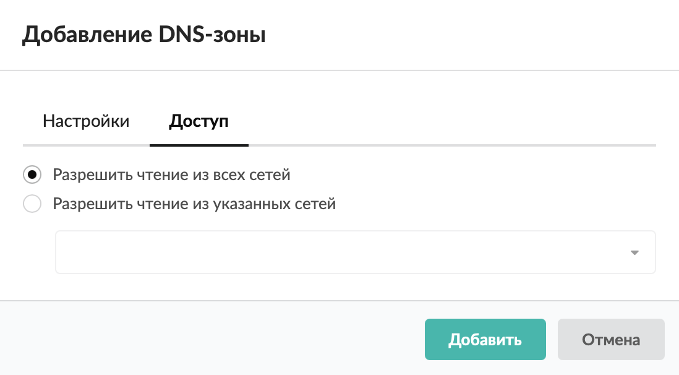This screenshot has height=375, width=679.
Task: Choose the filled radio circle for all networks
Action: [x=32, y=175]
